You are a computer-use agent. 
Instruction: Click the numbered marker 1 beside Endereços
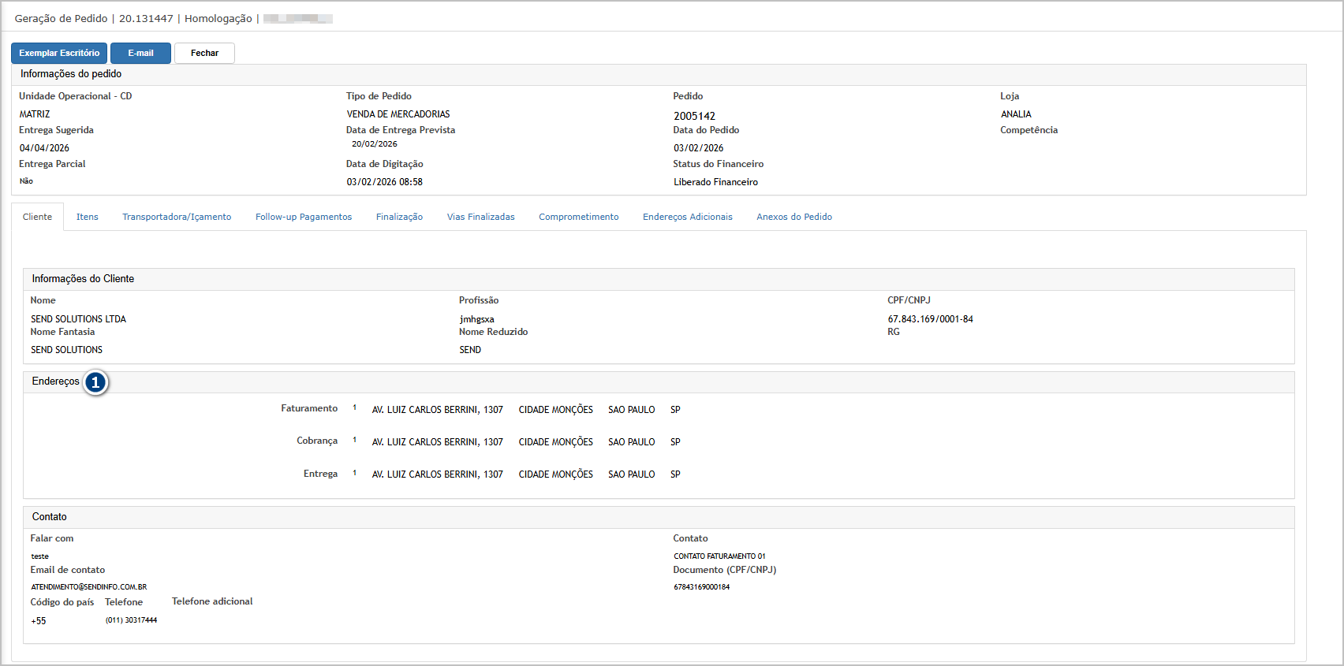(95, 382)
